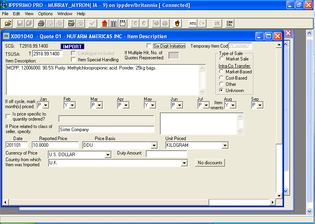Click the red house toolbar icon
The image size is (315, 224).
(105, 23)
